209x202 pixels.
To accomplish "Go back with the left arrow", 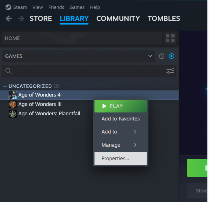I will point(9,18).
